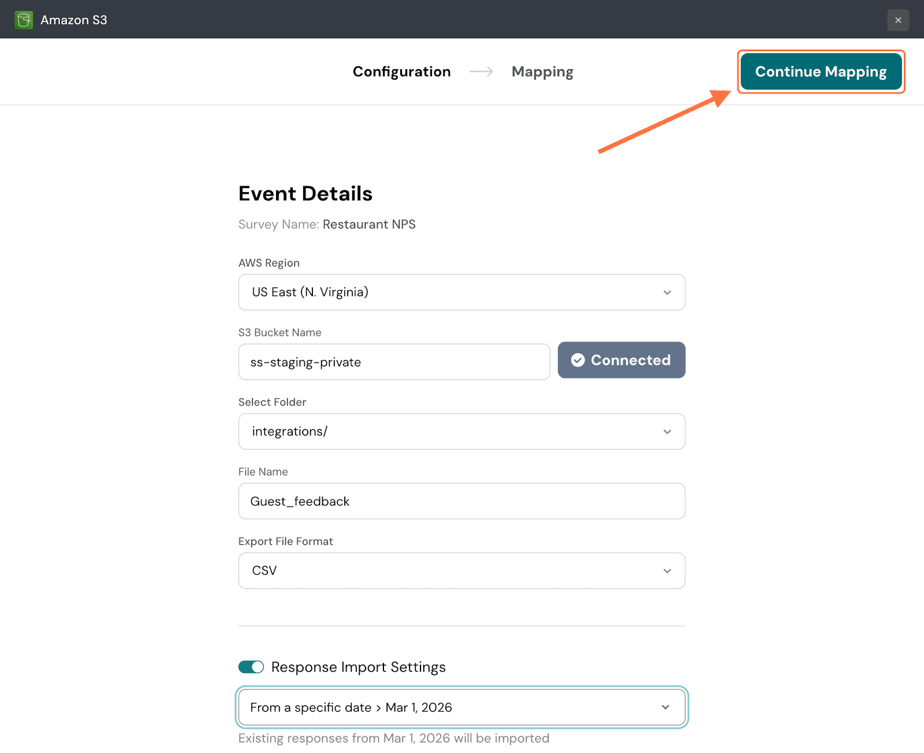The height and width of the screenshot is (753, 924).
Task: Click the chevron icon in Export File Format field
Action: tap(667, 571)
